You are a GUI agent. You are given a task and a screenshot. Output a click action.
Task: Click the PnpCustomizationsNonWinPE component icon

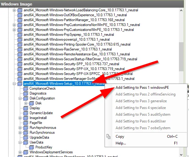pos(20,25)
